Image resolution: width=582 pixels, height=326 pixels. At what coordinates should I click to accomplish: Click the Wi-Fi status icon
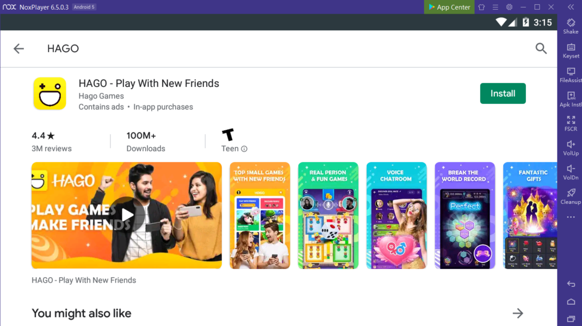click(501, 22)
